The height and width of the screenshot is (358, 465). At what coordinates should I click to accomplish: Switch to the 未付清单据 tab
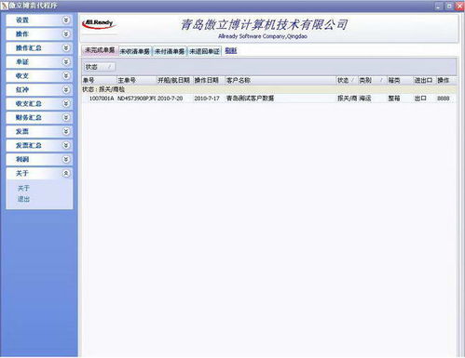click(x=170, y=51)
